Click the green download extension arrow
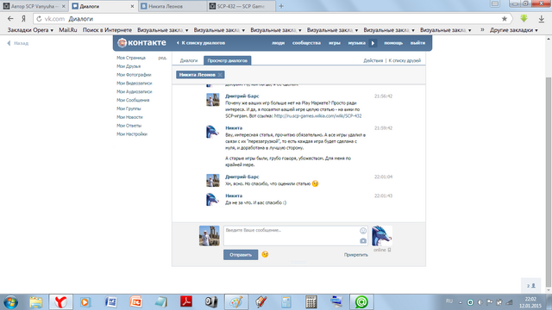 click(524, 19)
